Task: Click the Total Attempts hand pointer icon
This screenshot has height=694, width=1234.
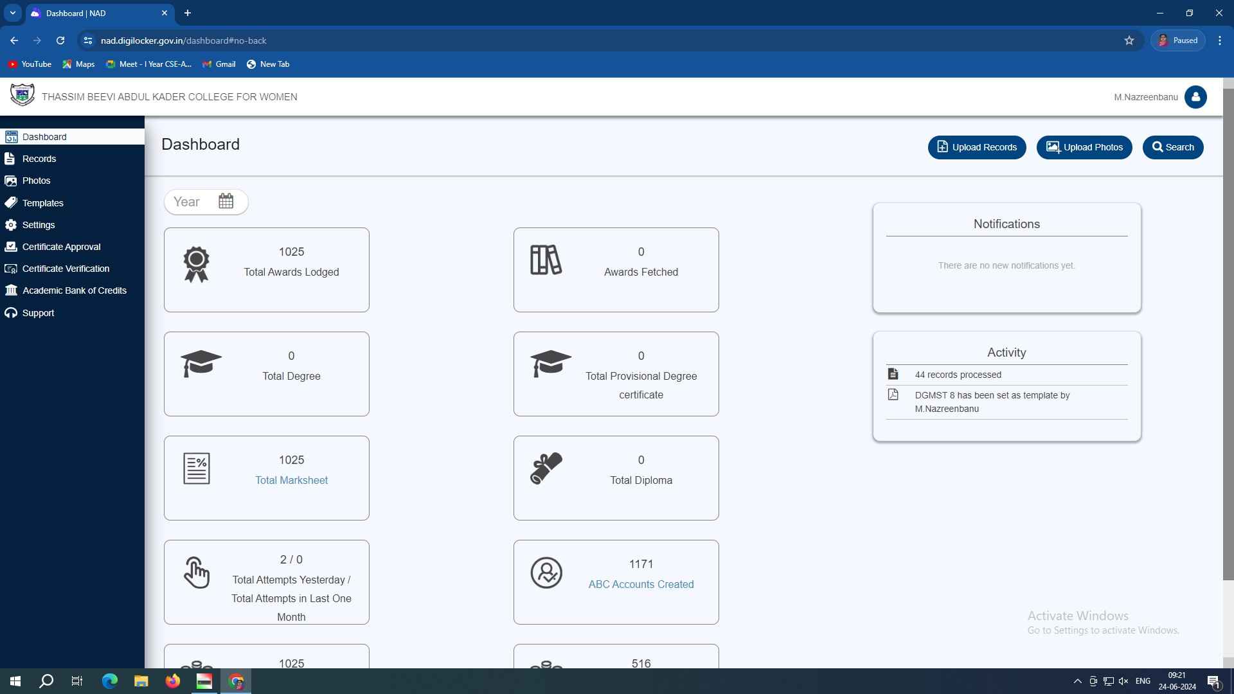Action: point(196,573)
